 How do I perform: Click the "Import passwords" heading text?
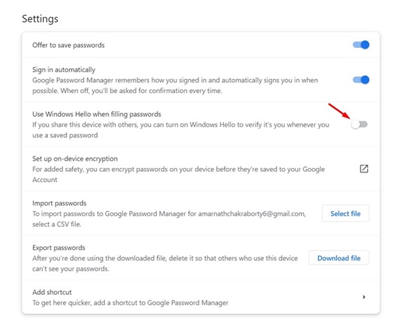(60, 202)
